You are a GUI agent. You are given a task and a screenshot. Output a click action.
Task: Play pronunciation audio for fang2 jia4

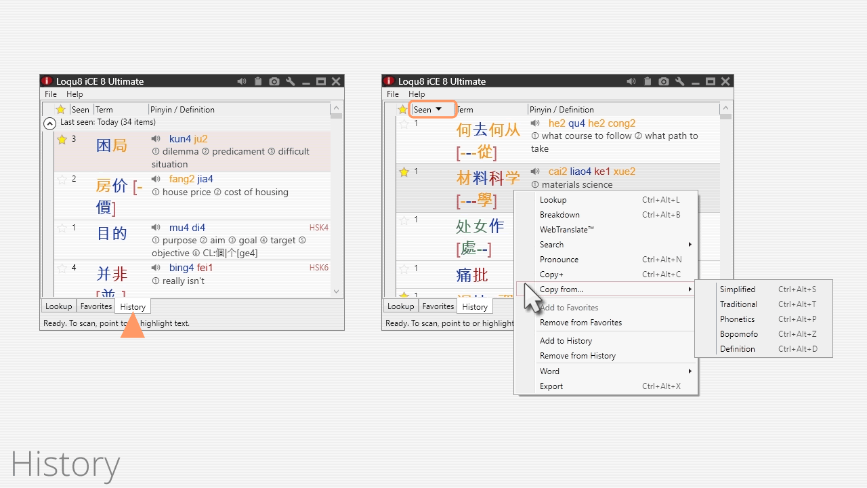[156, 179]
